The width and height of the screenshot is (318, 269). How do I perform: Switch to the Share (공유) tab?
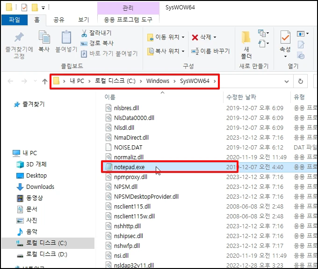59,20
